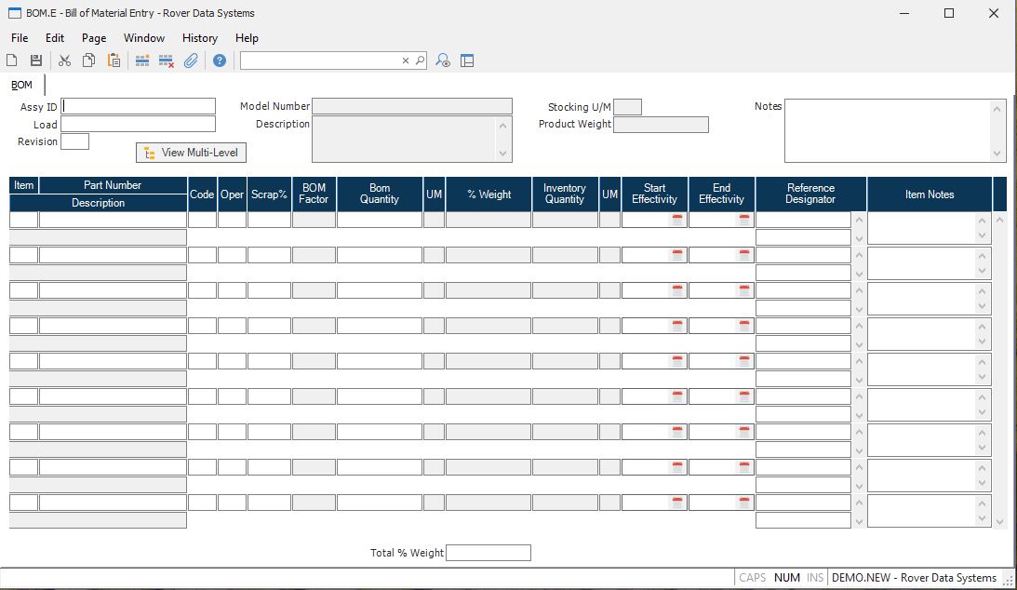Click the layout panel icon in toolbar

(x=467, y=60)
